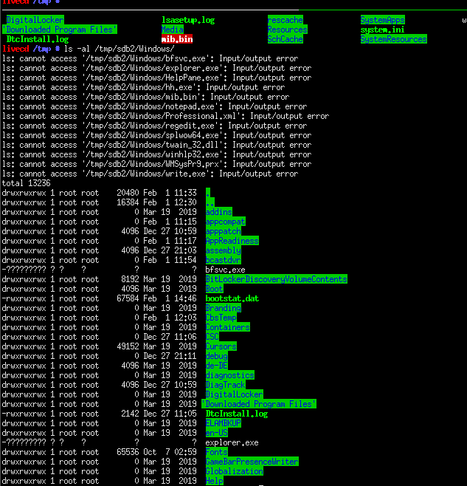Screen dimensions: 467x486
Task: Click DtcInstall.log in the top listing
Action: coord(38,39)
